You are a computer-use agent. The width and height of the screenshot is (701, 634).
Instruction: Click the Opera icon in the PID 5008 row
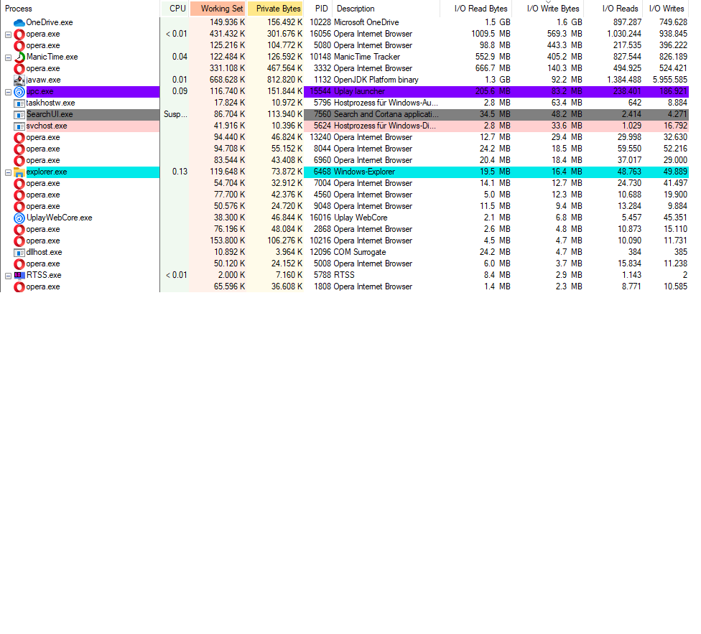pyautogui.click(x=19, y=264)
